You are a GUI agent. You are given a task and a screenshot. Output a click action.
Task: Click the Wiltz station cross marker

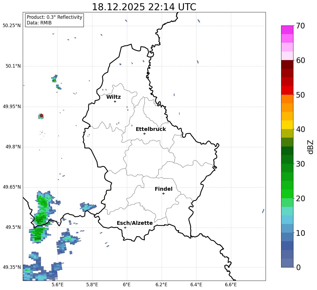coord(115,101)
